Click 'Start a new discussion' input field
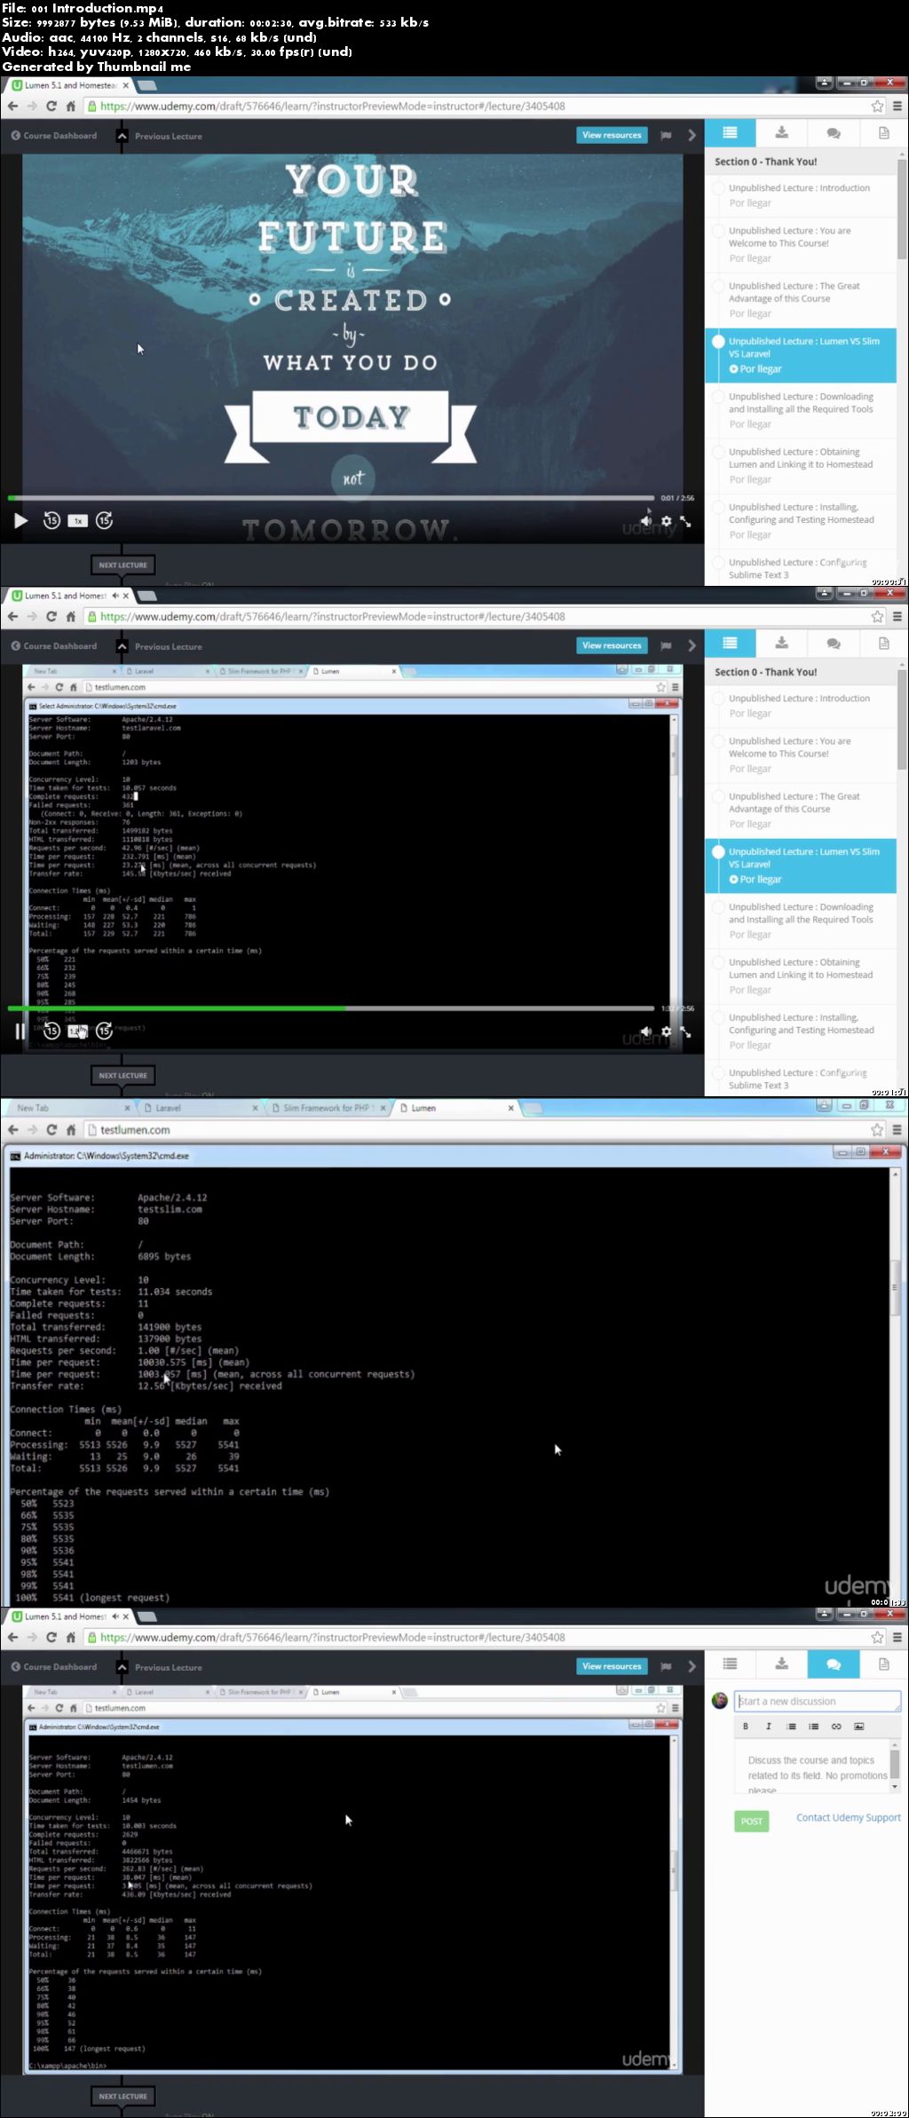The width and height of the screenshot is (909, 2118). tap(818, 1701)
